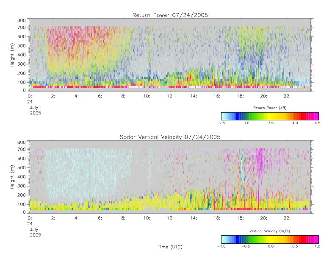This screenshot has width=335, height=259.
Task: Click the 200 height tick in Vertical Velocity plot
Action: pos(21,195)
